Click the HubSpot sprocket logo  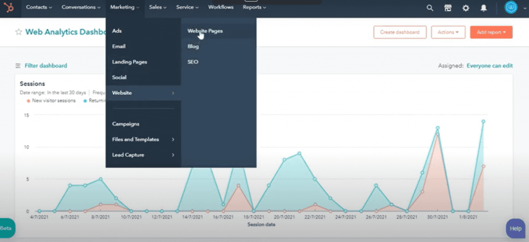[x=8, y=7]
